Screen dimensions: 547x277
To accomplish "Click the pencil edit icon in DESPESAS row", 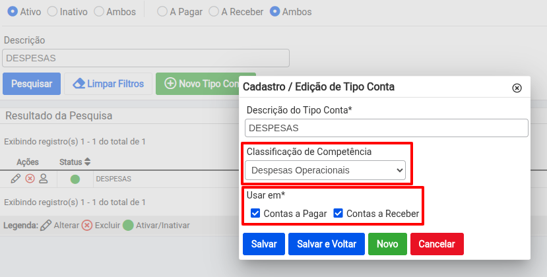I will point(16,179).
